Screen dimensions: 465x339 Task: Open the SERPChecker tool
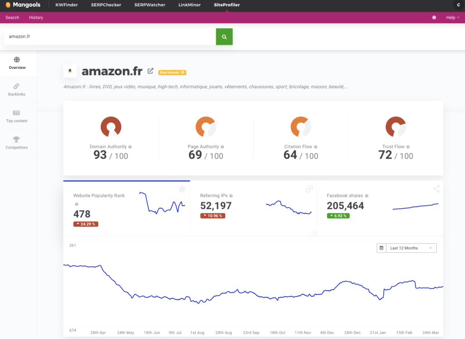click(x=106, y=5)
